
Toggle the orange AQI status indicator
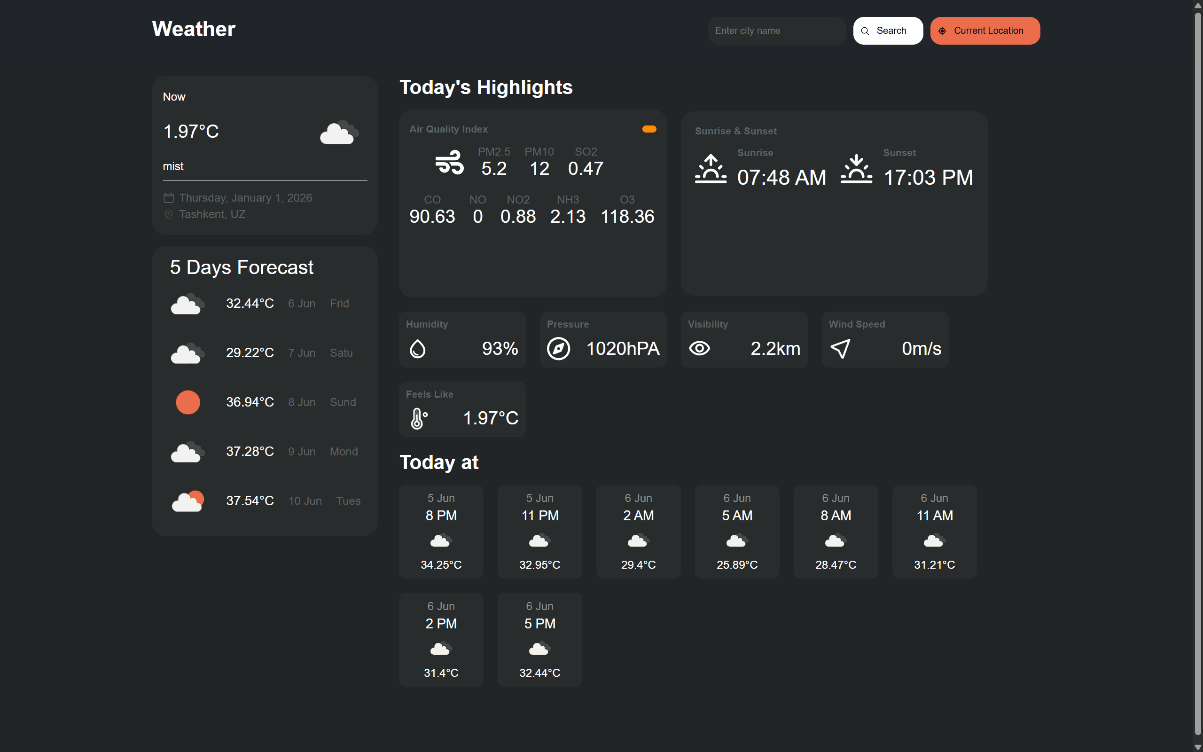649,128
